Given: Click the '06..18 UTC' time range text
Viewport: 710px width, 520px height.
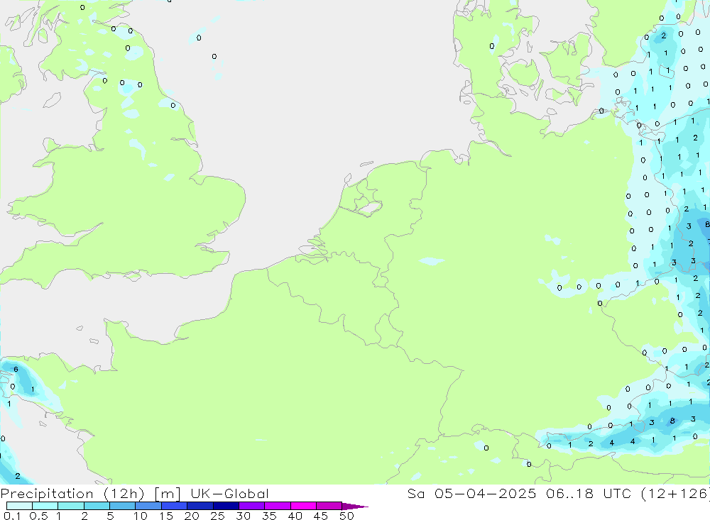Looking at the screenshot, I should tap(588, 494).
